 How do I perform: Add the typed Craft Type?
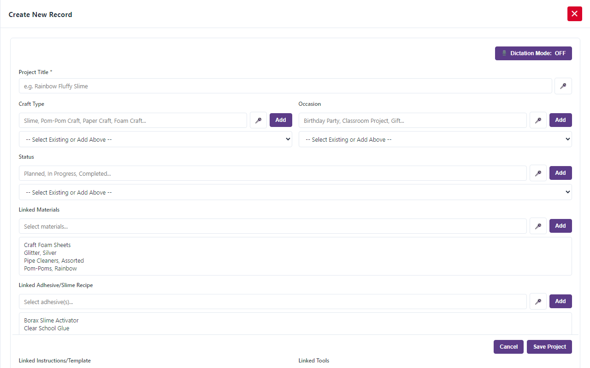[281, 120]
